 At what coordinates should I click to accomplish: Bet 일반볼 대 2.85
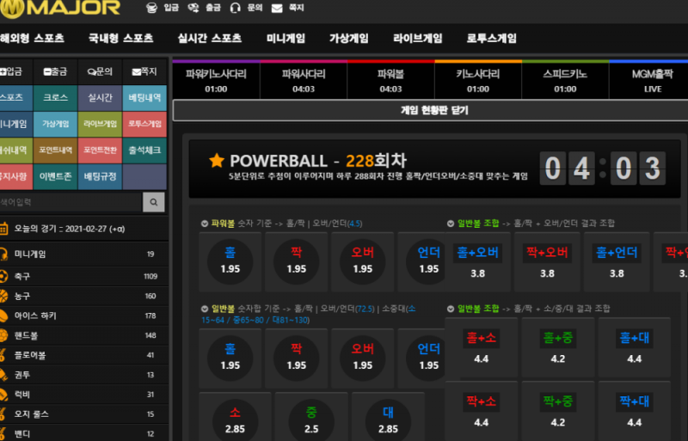tap(389, 419)
